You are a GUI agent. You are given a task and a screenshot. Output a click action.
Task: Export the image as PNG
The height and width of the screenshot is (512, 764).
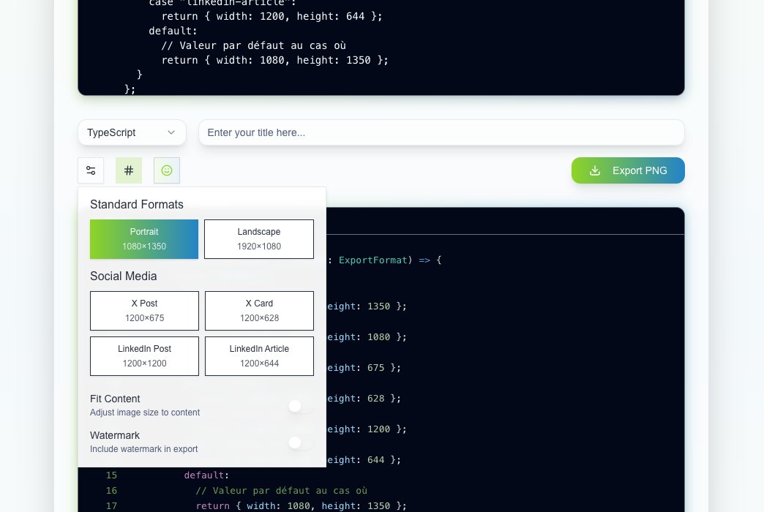(x=628, y=170)
